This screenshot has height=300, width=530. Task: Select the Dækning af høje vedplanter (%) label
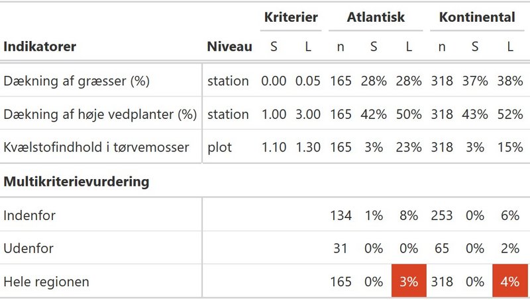[100, 114]
